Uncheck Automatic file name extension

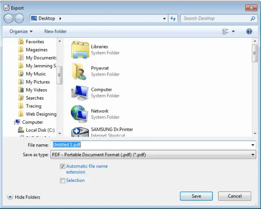(x=63, y=166)
